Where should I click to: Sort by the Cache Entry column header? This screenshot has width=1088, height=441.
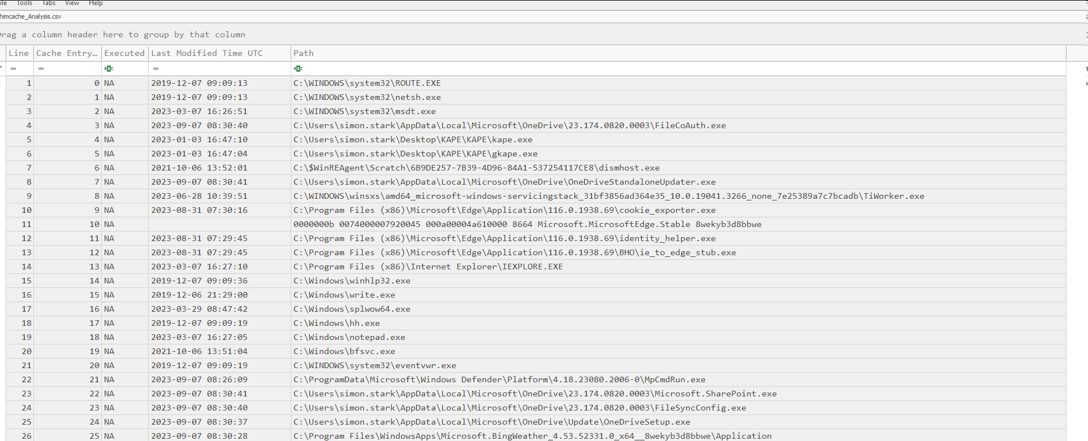pos(67,53)
